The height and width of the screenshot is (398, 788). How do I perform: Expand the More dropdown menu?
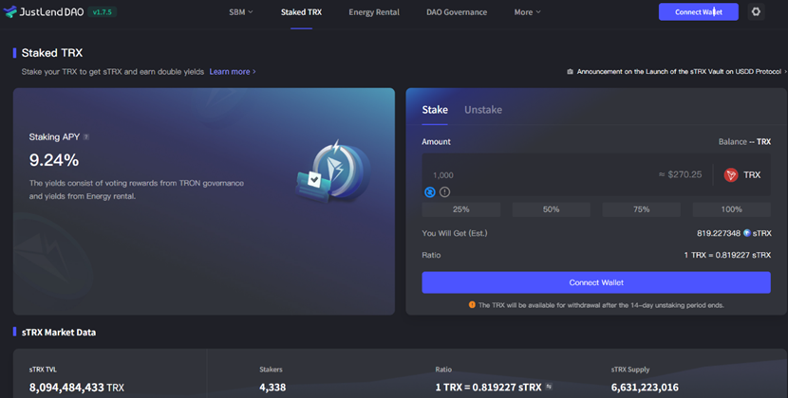click(527, 12)
